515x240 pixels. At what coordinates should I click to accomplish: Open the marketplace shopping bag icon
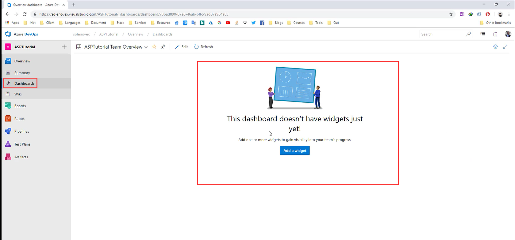point(495,34)
